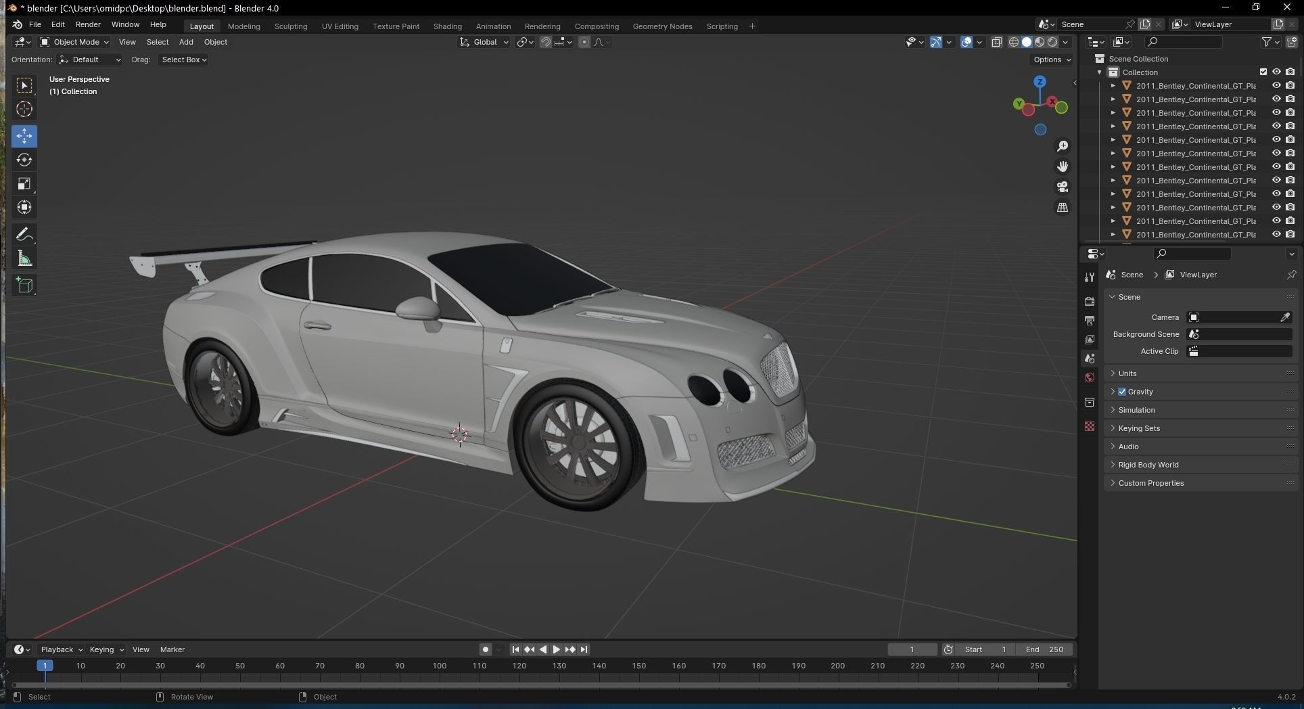
Task: Hide first Bentley object in viewport
Action: pyautogui.click(x=1276, y=85)
